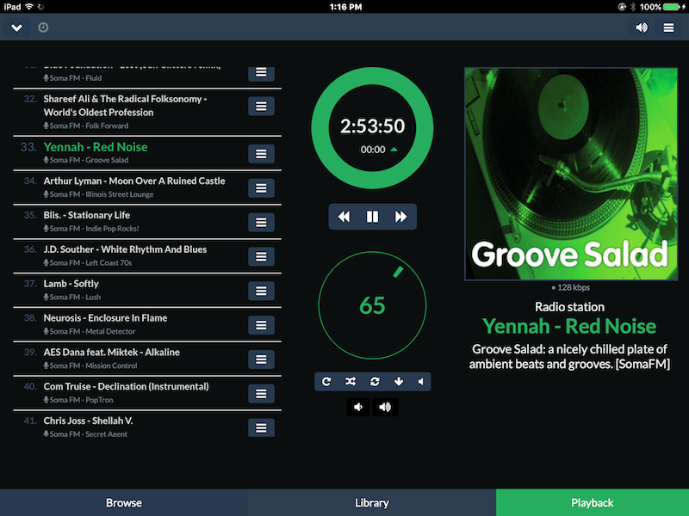Click the Radio station label
689x516 pixels.
coord(569,307)
